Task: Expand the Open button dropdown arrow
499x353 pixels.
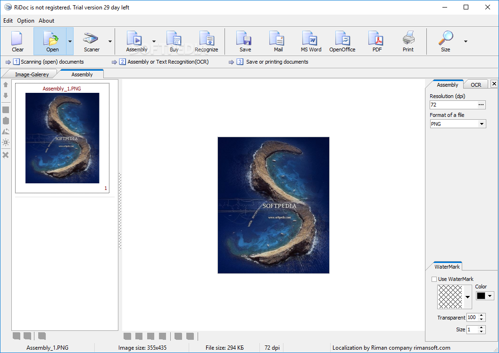Action: [70, 41]
